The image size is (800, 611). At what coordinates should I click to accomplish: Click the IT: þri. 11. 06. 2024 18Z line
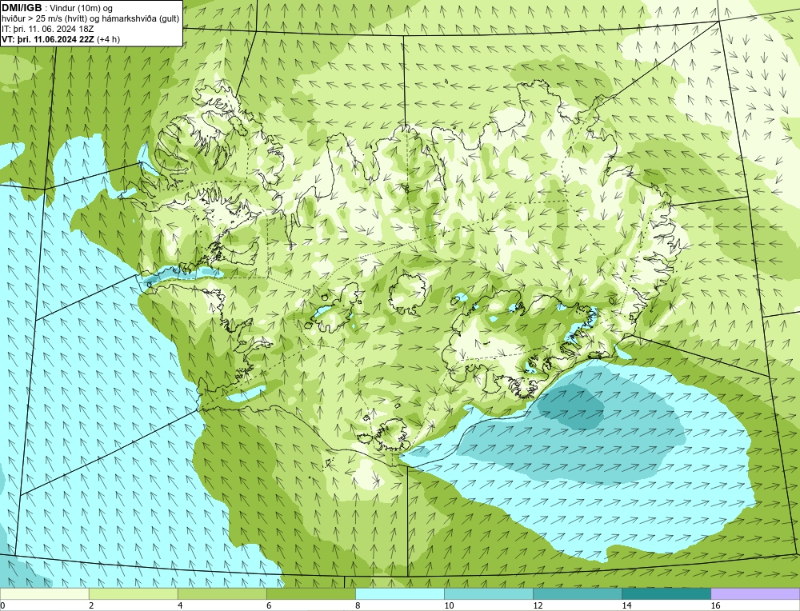[x=47, y=29]
